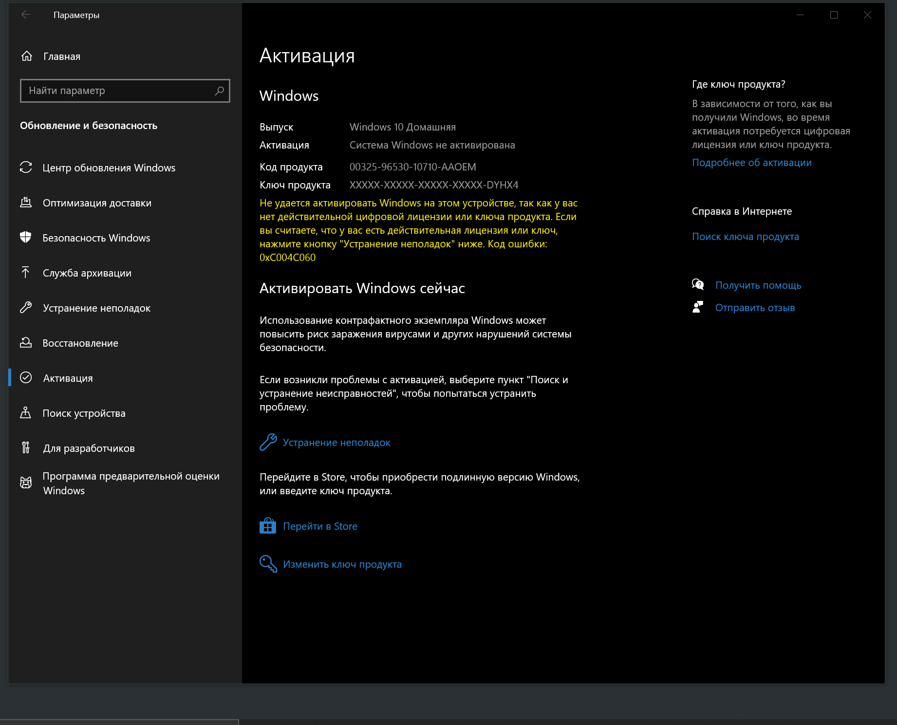
Task: Click Система Windows не активирована status text
Action: 432,145
